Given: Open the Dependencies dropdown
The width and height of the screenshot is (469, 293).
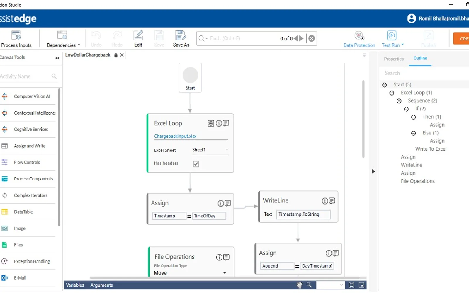Looking at the screenshot, I should 63,39.
